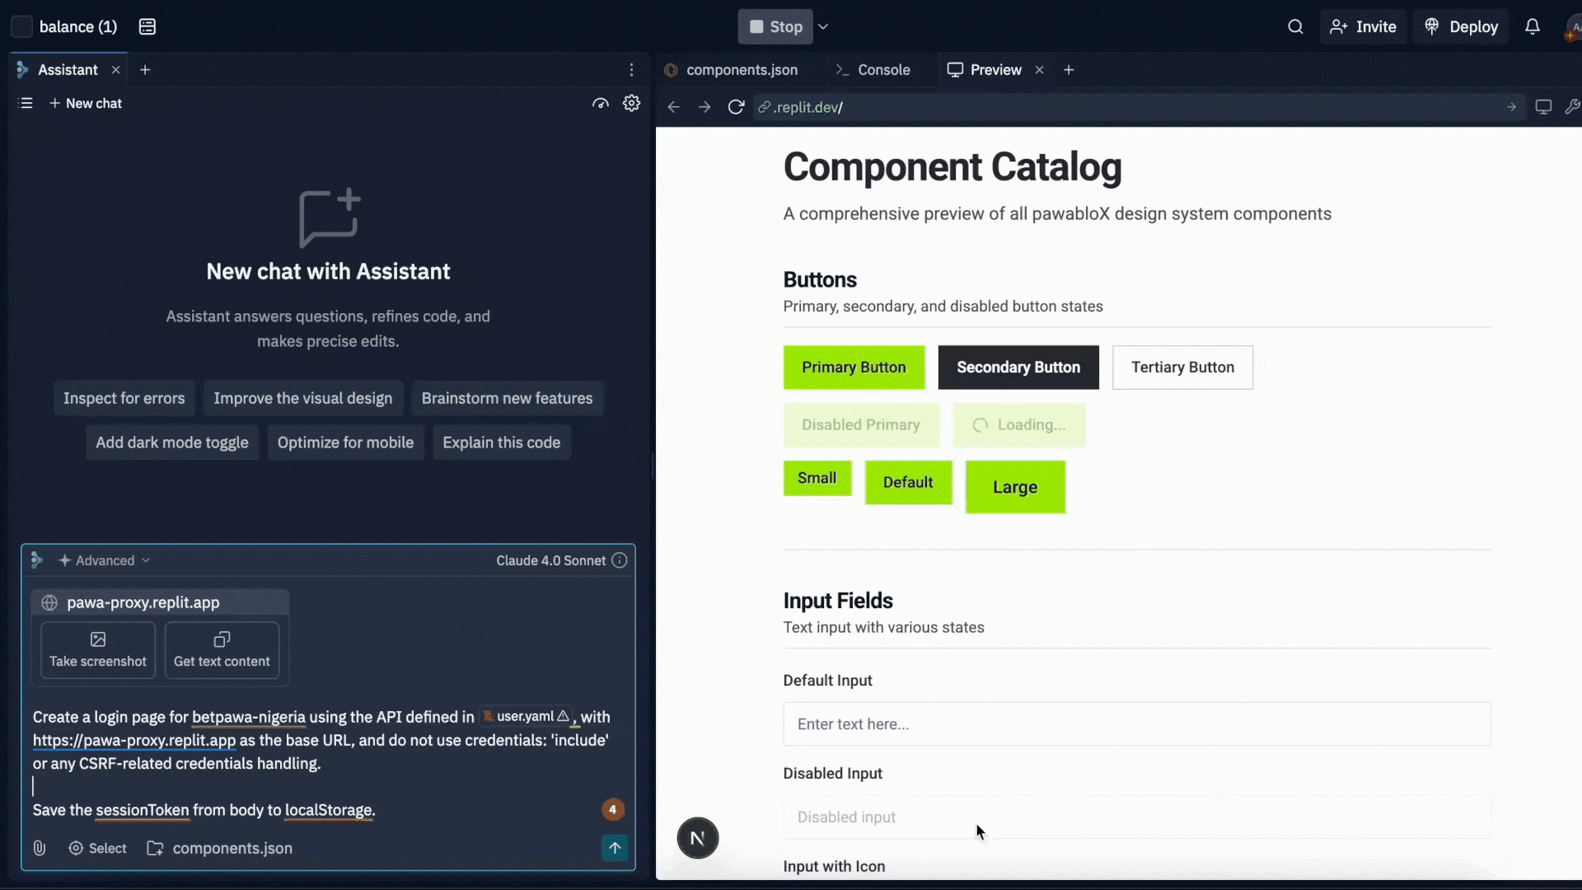1582x890 pixels.
Task: Click the Disabled input field
Action: coord(1137,817)
